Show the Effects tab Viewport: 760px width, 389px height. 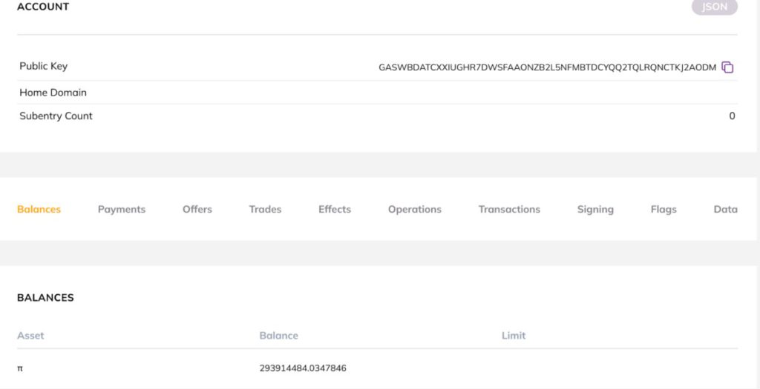click(x=335, y=210)
